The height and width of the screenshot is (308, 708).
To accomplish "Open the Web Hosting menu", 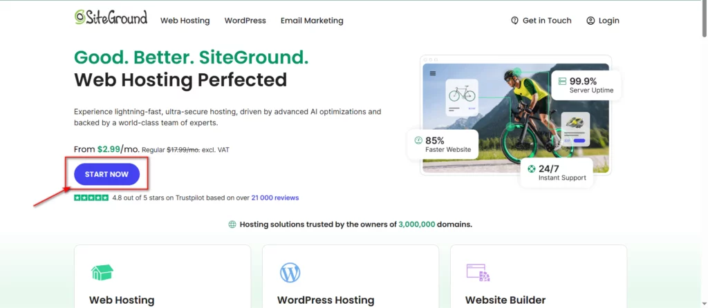I will (185, 21).
